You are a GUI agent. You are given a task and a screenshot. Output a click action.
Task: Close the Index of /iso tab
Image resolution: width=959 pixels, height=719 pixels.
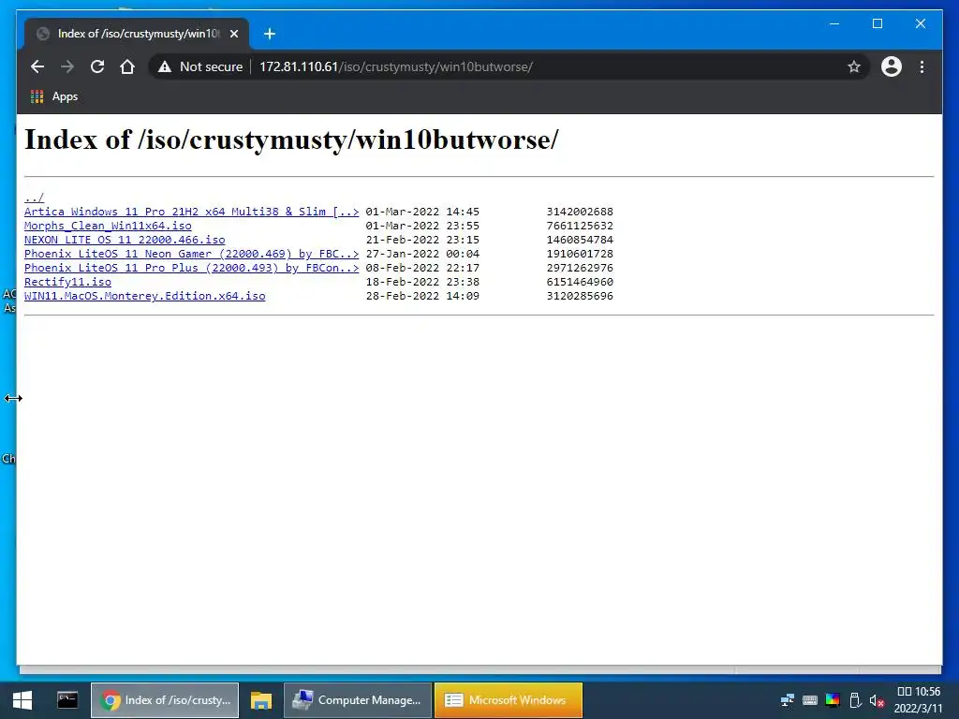233,34
